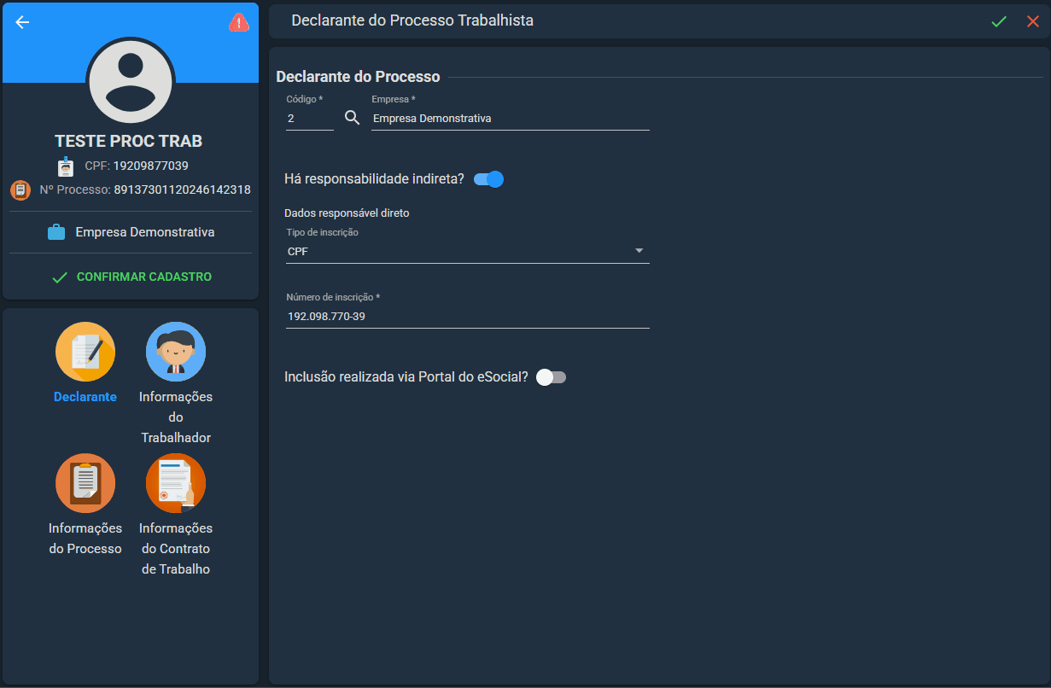
Task: Click Empresa Demonstrativa in side panel
Action: pos(145,232)
